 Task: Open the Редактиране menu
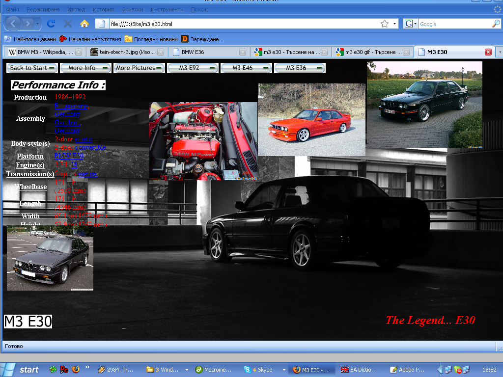point(43,9)
